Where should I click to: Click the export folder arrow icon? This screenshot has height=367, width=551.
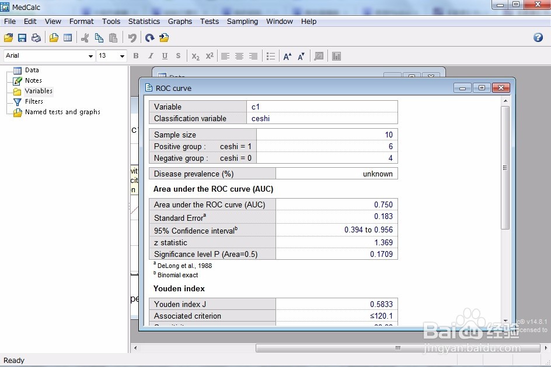coord(164,37)
